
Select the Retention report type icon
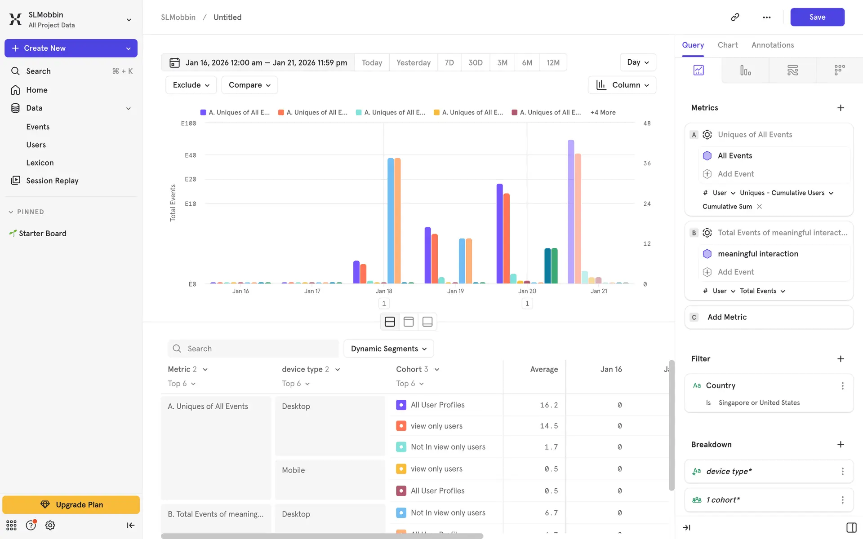click(839, 70)
